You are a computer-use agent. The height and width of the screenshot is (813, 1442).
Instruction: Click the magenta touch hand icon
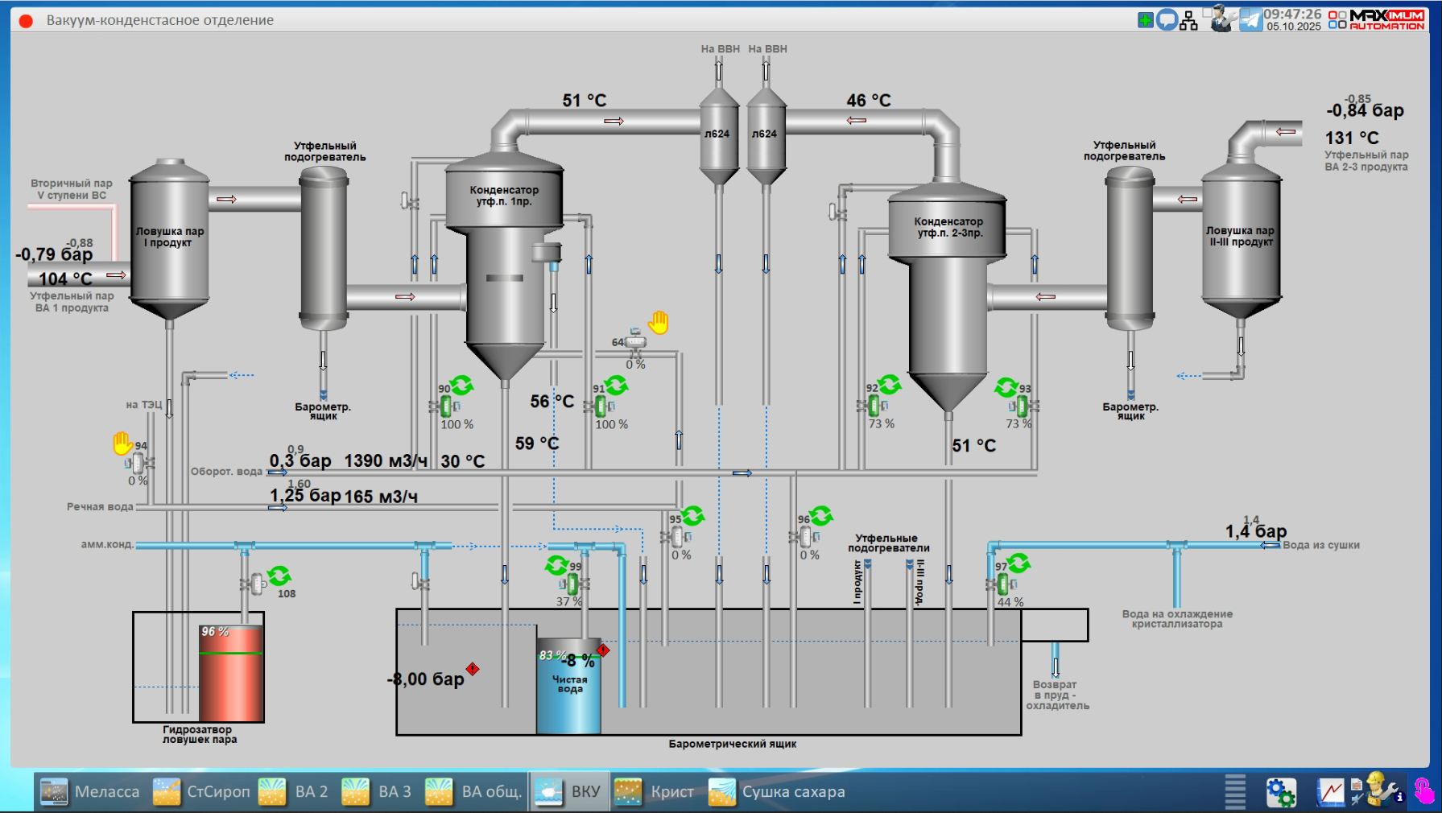pyautogui.click(x=1424, y=791)
